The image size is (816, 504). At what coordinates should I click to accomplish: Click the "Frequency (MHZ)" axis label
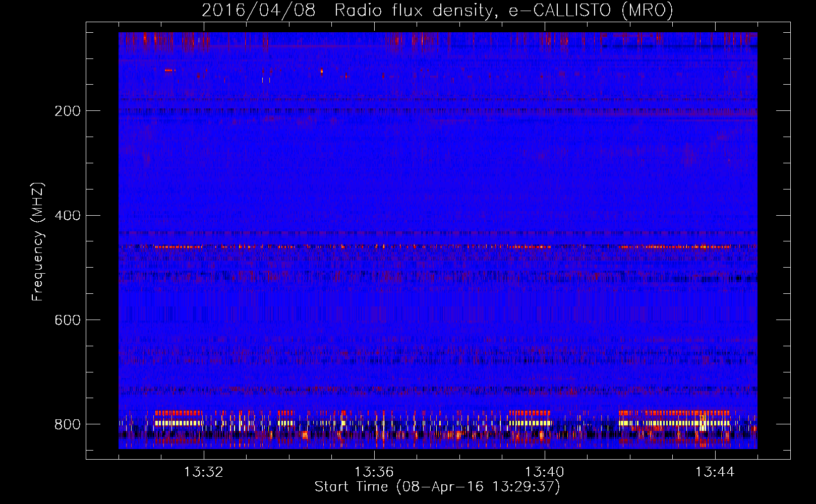[38, 241]
